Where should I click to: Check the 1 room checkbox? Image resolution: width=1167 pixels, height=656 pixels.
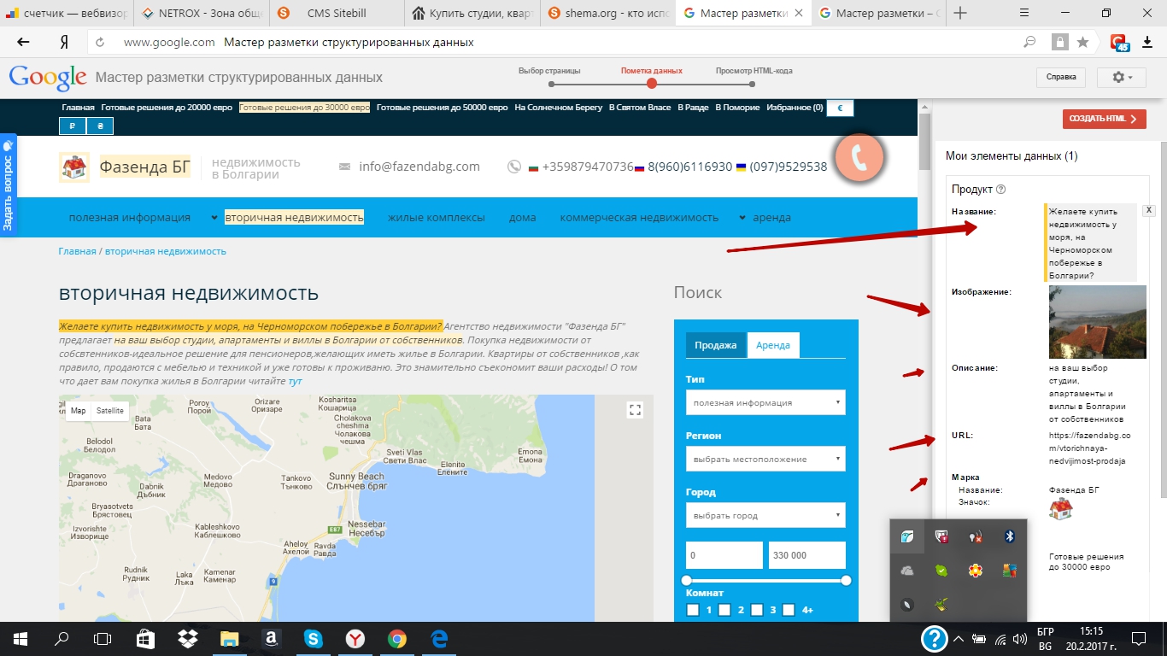693,610
